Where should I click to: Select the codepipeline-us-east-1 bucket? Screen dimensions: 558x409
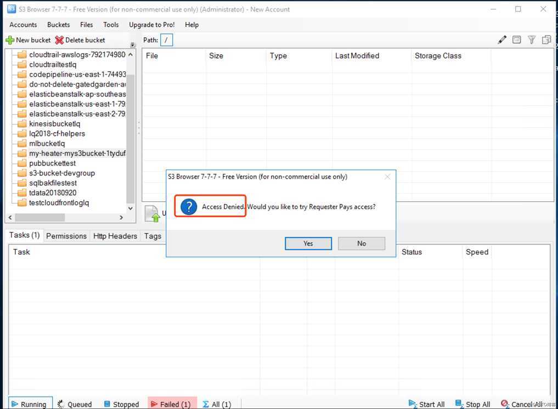pyautogui.click(x=77, y=75)
